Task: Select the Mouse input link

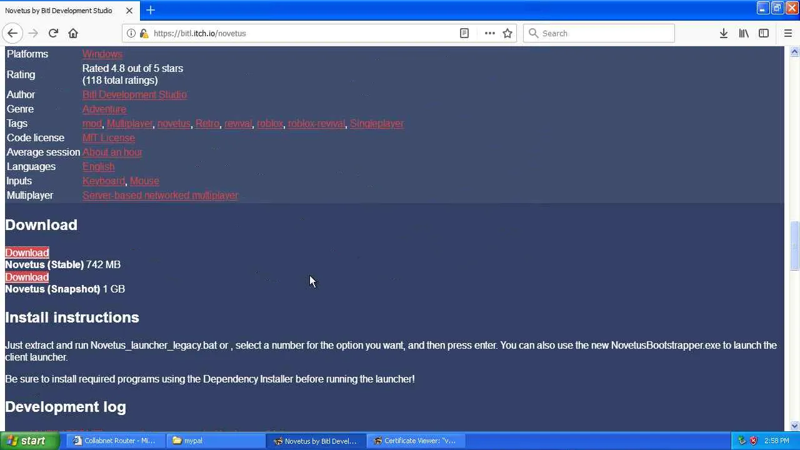Action: pos(144,181)
